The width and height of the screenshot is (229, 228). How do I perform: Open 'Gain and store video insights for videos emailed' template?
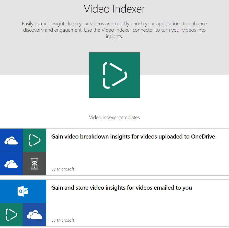coord(121,188)
